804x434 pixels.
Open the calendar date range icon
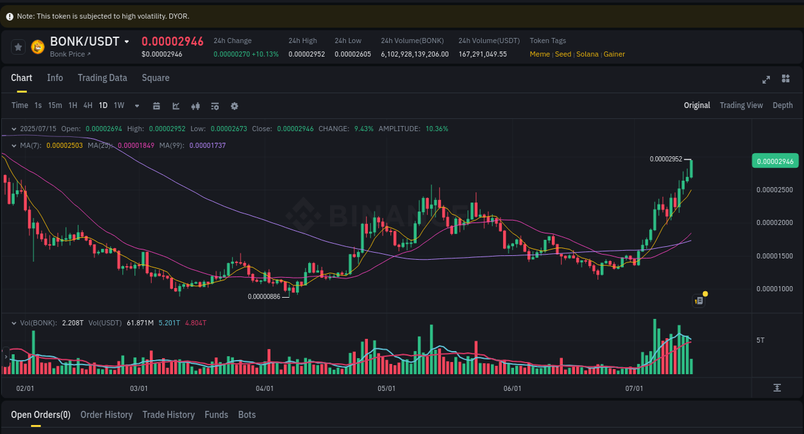click(x=156, y=105)
